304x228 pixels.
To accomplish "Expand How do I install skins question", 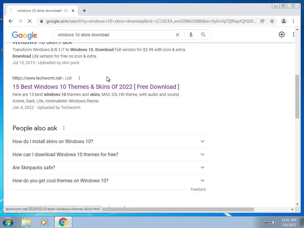I will 109,141.
